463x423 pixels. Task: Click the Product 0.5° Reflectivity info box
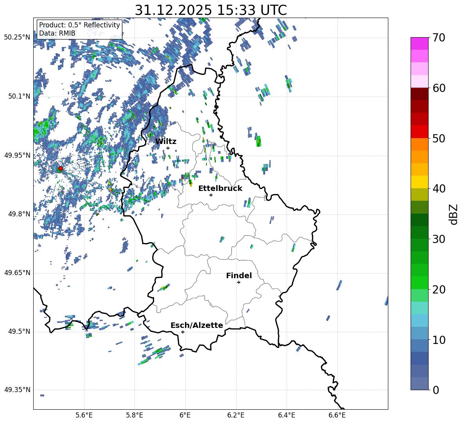pos(79,29)
